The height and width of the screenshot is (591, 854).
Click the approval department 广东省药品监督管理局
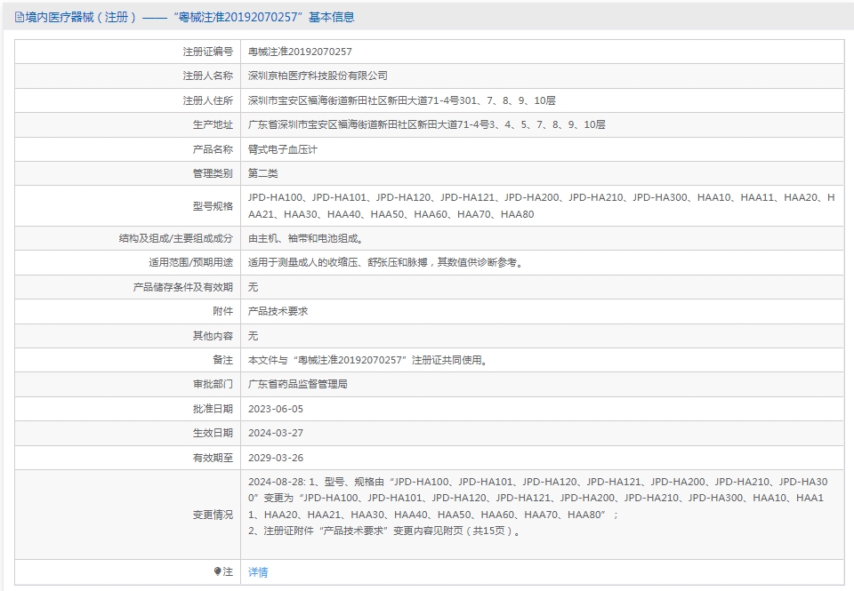(298, 384)
